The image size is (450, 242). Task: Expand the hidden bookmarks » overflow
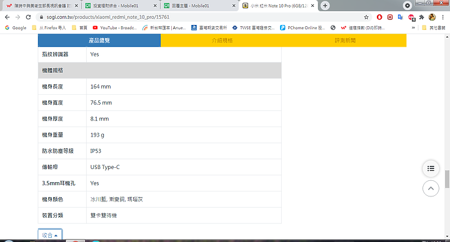pyautogui.click(x=413, y=28)
